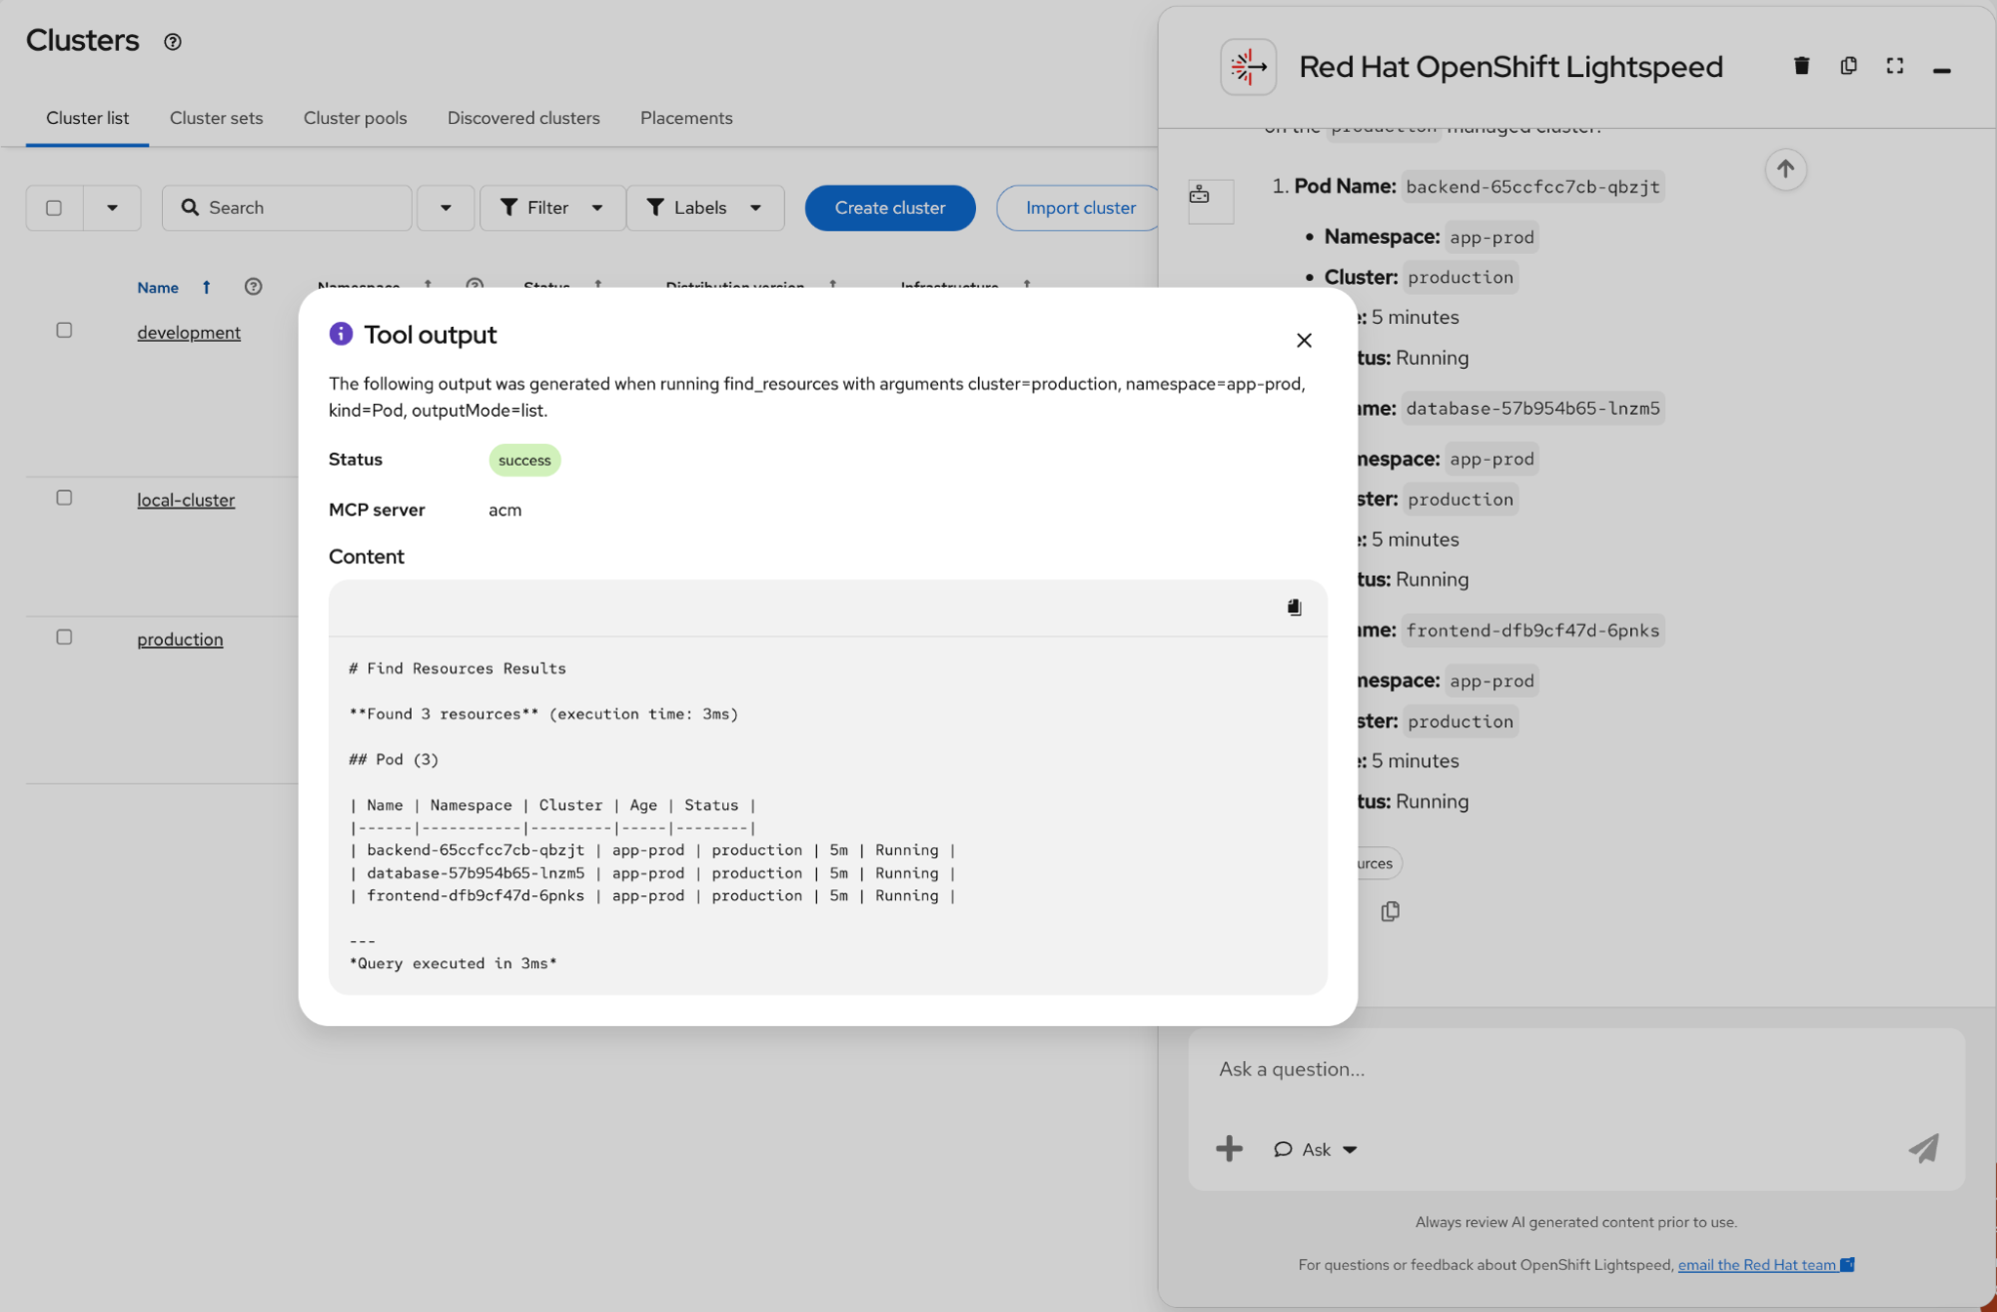Click the search magnifier icon
The width and height of the screenshot is (1997, 1312).
(x=190, y=208)
